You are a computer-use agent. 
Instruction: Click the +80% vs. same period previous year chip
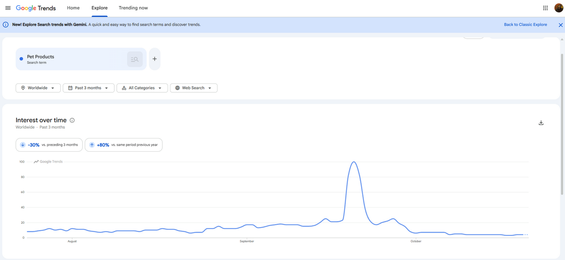click(x=123, y=145)
